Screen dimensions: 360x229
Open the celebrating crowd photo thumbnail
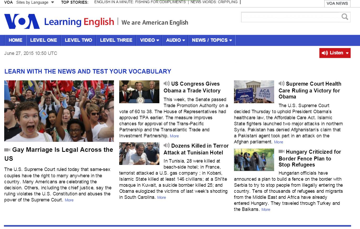pos(59,111)
